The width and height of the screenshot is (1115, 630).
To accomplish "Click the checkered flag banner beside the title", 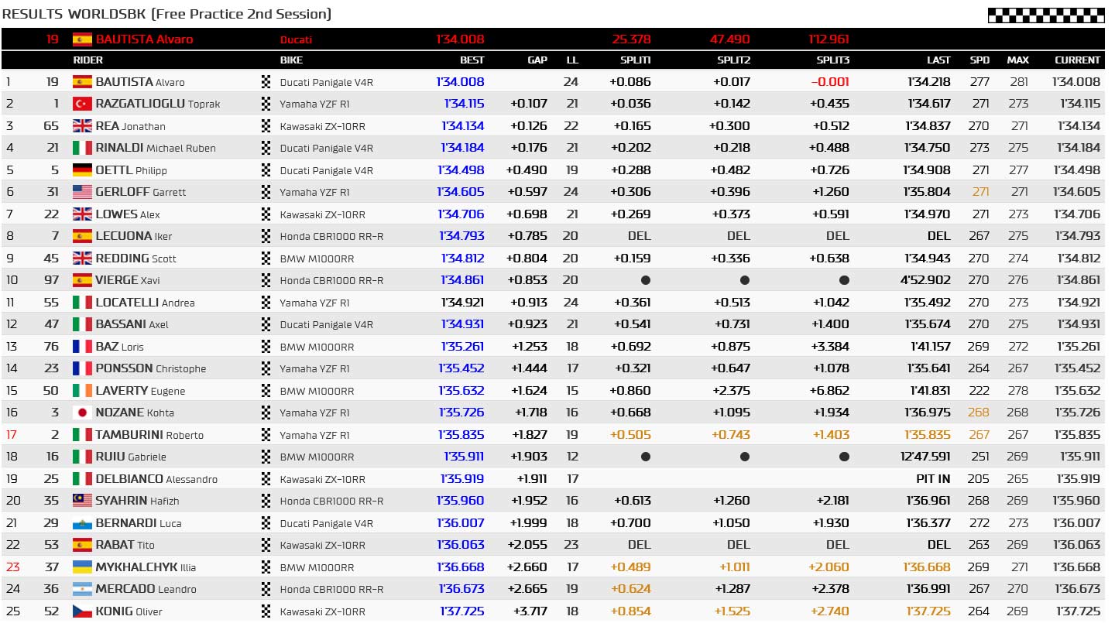I will pyautogui.click(x=1046, y=15).
